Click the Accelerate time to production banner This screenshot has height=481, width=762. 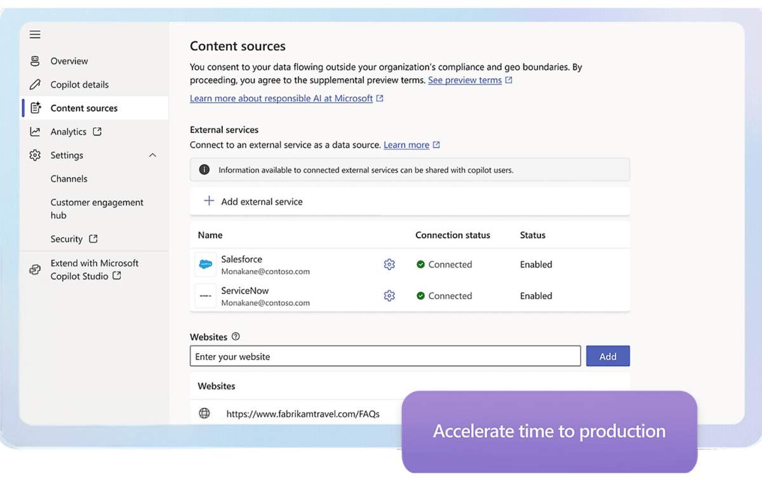[549, 431]
